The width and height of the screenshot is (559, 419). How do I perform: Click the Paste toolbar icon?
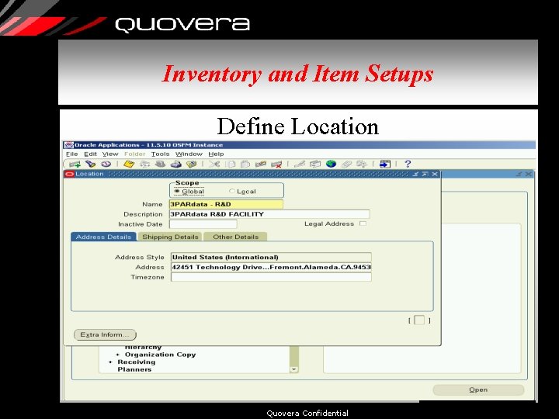tap(245, 164)
